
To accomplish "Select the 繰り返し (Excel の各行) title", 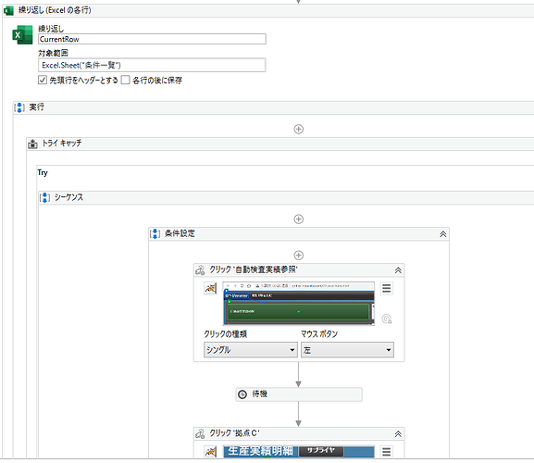I will tap(55, 10).
